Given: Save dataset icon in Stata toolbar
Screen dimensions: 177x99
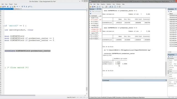Looking at the screenshot, I should point(93,7).
